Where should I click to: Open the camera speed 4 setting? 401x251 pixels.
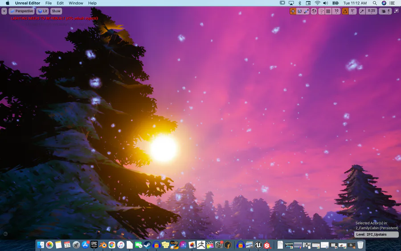pyautogui.click(x=385, y=11)
